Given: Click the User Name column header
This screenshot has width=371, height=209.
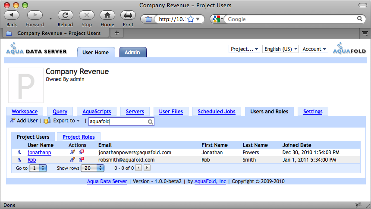Looking at the screenshot, I should coord(41,145).
